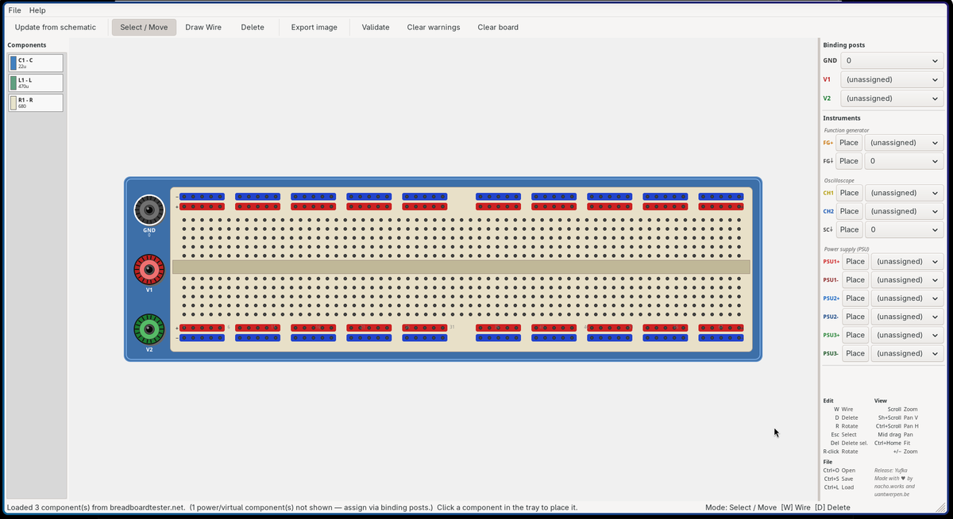Place the PSU1- lead
This screenshot has width=953, height=519.
[855, 279]
